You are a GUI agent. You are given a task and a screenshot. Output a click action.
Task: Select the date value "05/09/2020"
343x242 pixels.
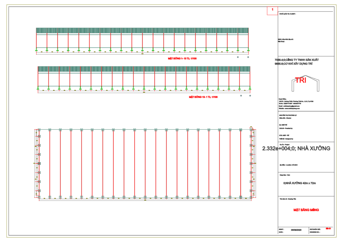tap(296, 230)
